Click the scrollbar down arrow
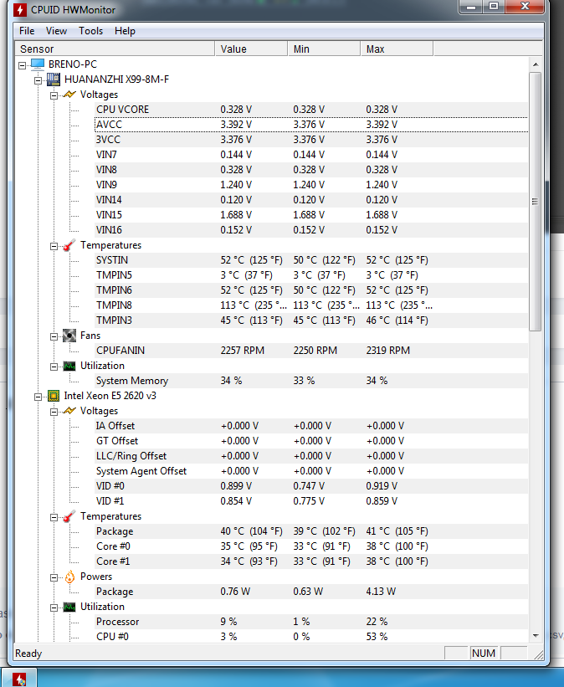 pyautogui.click(x=536, y=635)
